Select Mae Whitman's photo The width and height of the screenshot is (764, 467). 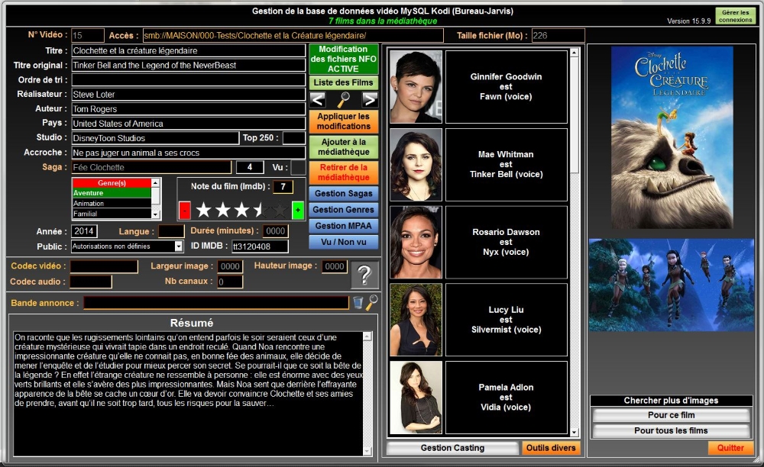coord(416,164)
